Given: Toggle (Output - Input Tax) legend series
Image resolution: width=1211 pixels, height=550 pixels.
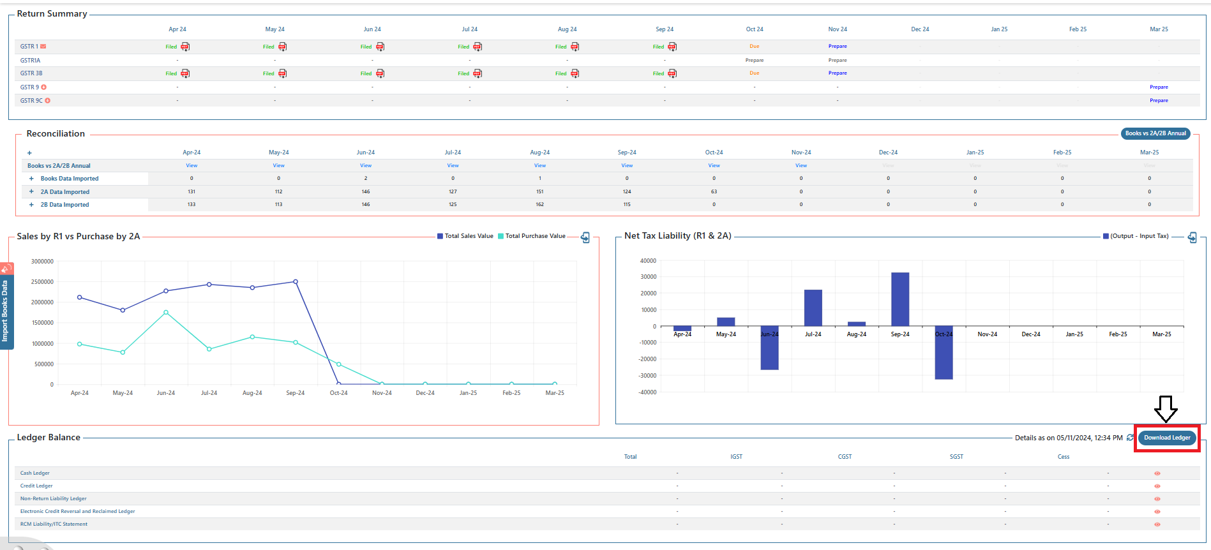Looking at the screenshot, I should [x=1136, y=236].
